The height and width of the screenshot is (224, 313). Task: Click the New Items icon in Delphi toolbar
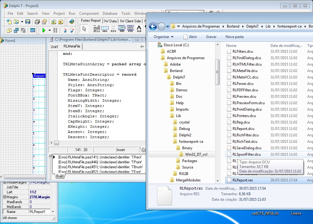coord(9,22)
